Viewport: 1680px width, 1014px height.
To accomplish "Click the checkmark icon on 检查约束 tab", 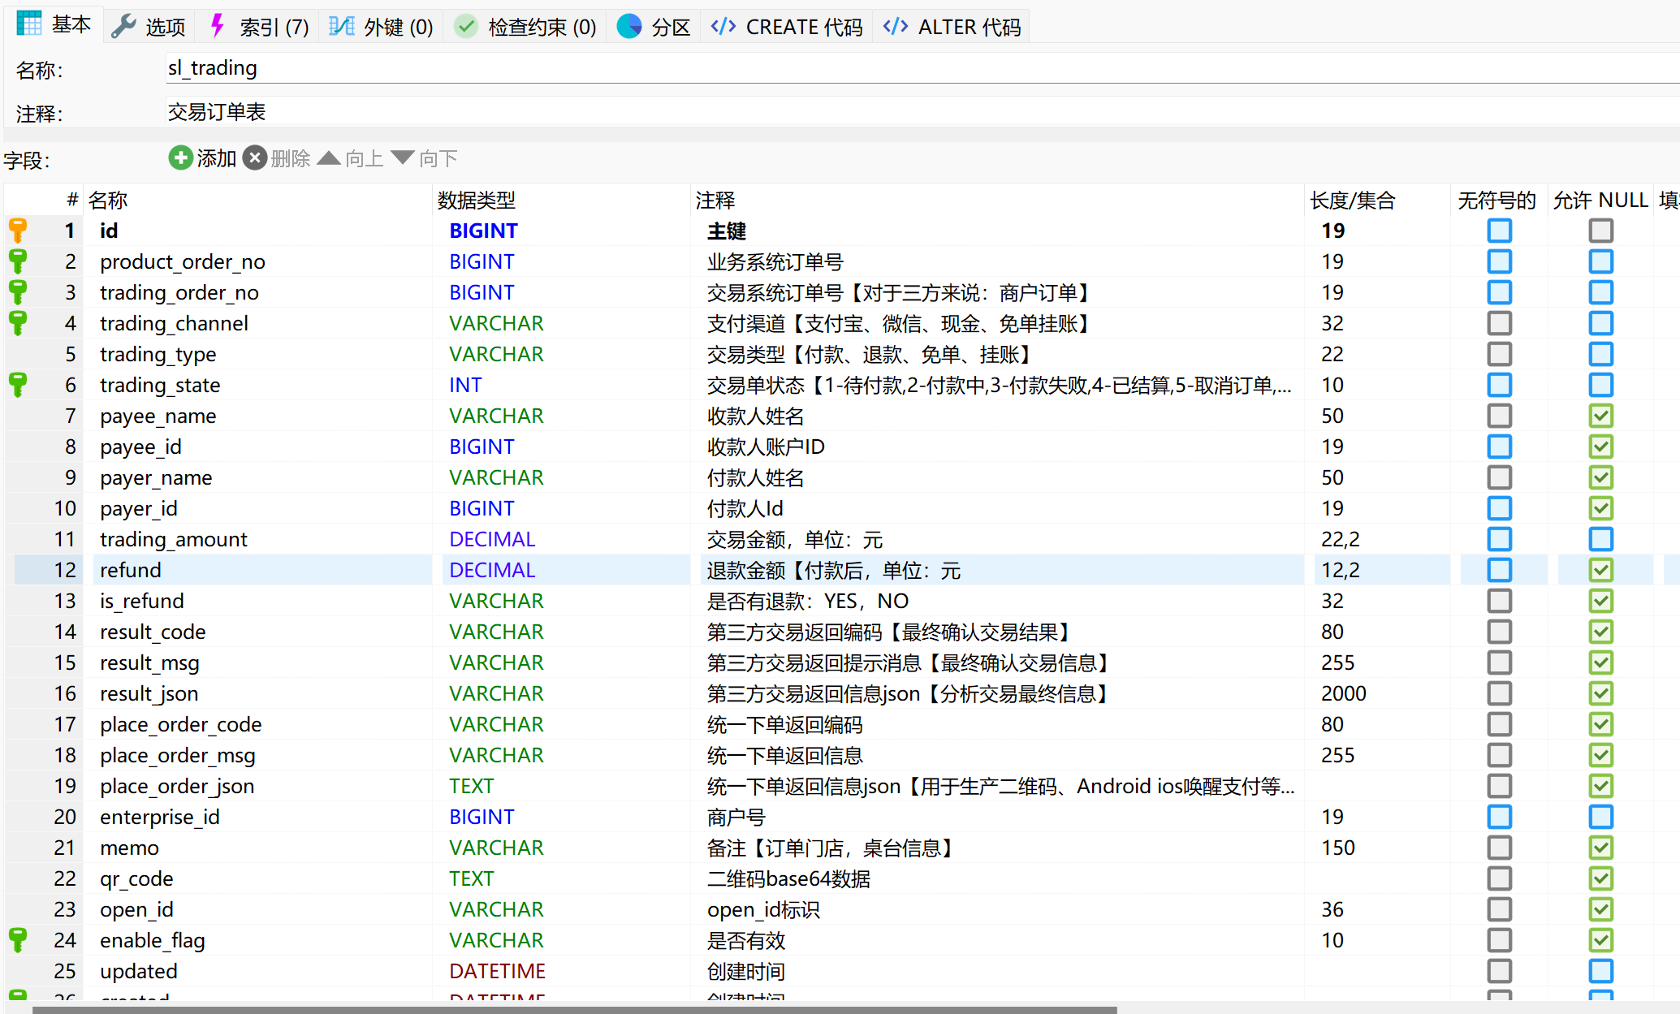I will coord(465,27).
